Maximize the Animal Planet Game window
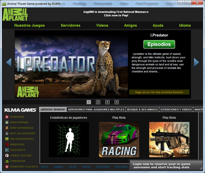The image size is (205, 173). coord(188,3)
